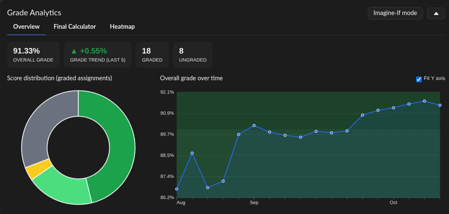Switch to the Overview tab

26,26
